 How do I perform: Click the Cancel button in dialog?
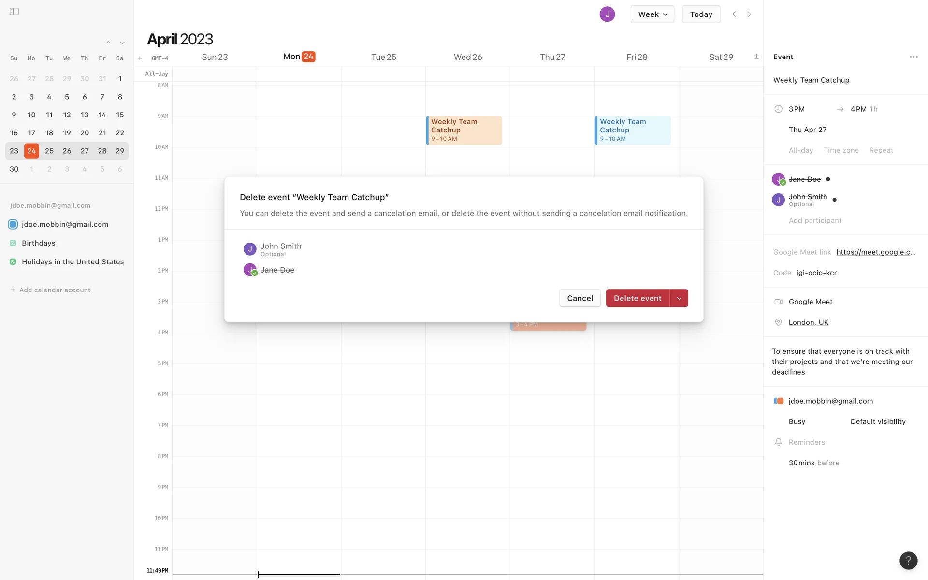[580, 298]
